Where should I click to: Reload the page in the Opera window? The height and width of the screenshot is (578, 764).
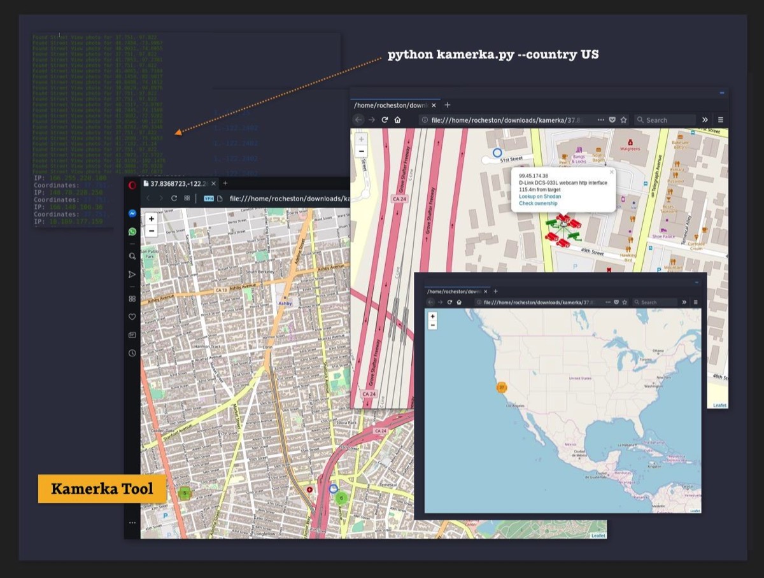pos(174,199)
